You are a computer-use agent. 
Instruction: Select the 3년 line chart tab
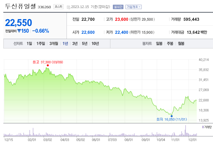pyautogui.click(x=75, y=43)
